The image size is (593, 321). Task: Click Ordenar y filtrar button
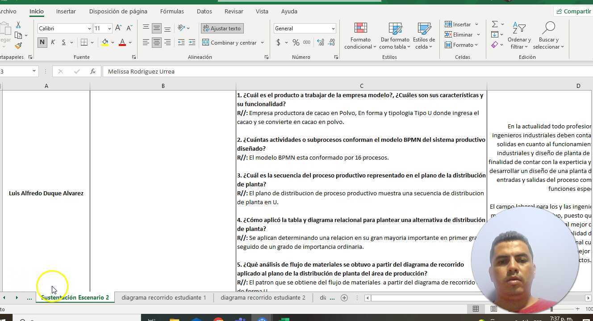pos(520,36)
